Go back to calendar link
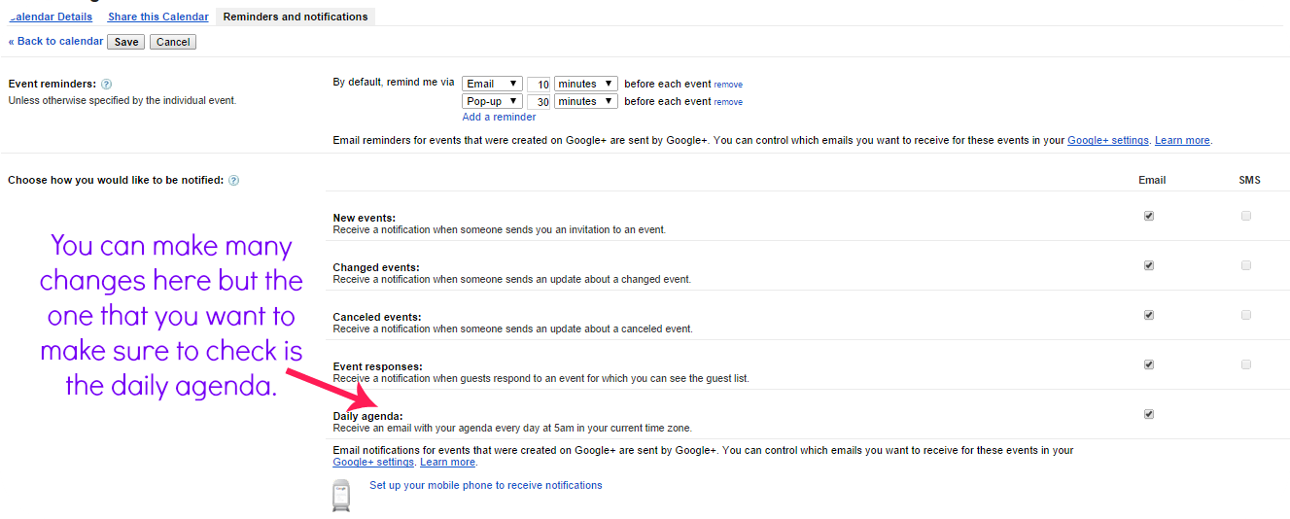 coord(56,42)
